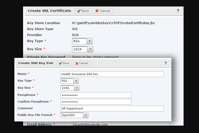Viewport: 199px width, 133px height.
Task: Click the Confirm Passphrase field
Action: point(96,102)
